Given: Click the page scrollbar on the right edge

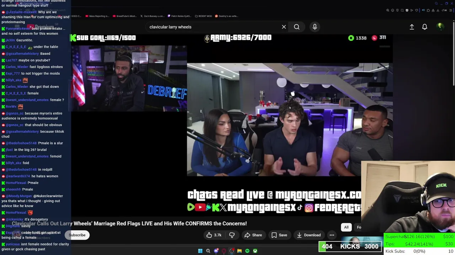Looking at the screenshot, I should [454, 53].
